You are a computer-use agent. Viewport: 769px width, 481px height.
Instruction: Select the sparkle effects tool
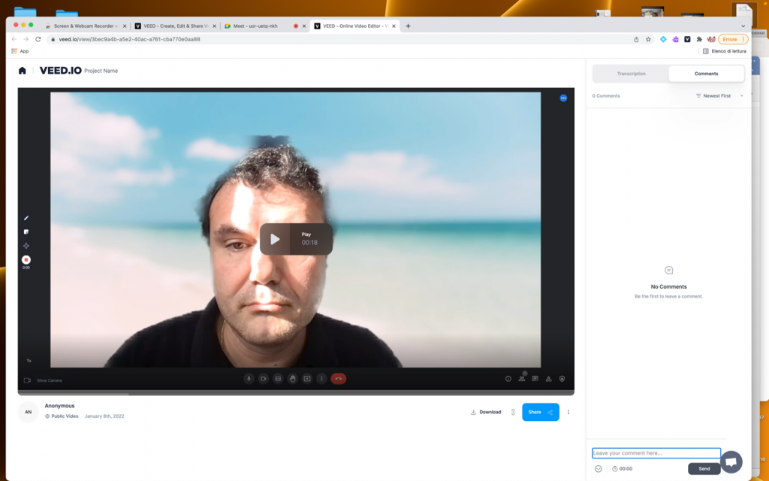[26, 246]
